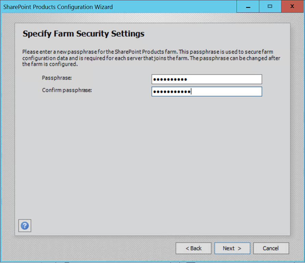Go to previous page with Back button
The image size is (305, 263).
193,248
